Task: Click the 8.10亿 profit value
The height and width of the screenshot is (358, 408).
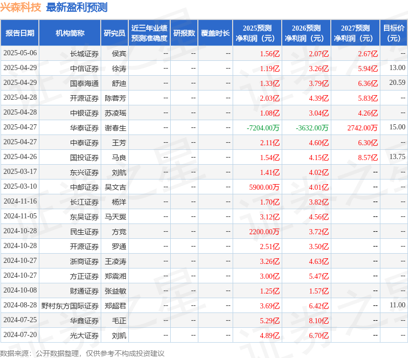Action: pos(319,321)
